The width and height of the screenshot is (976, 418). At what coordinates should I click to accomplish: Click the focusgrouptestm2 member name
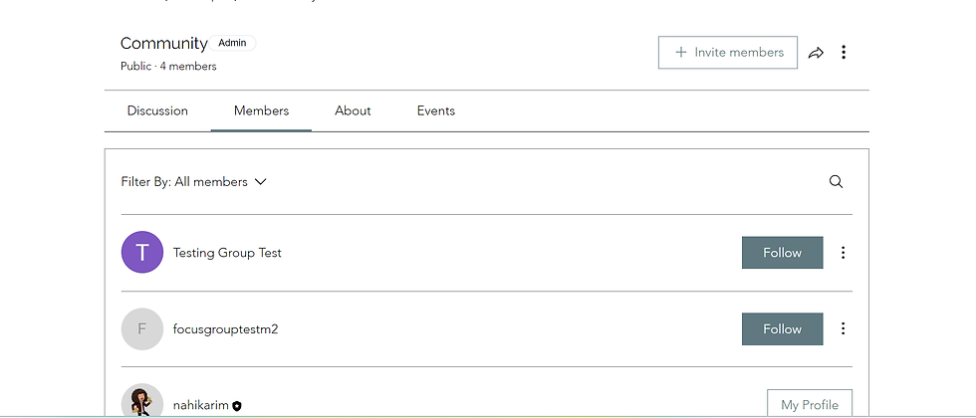pos(225,328)
